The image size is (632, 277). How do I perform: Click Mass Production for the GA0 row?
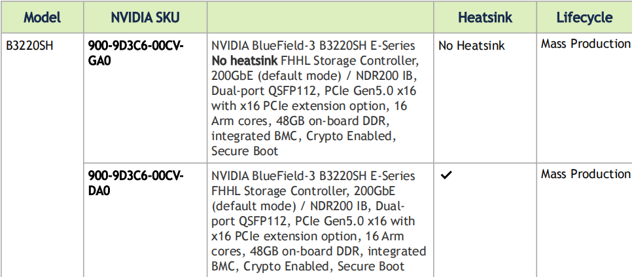(x=586, y=44)
